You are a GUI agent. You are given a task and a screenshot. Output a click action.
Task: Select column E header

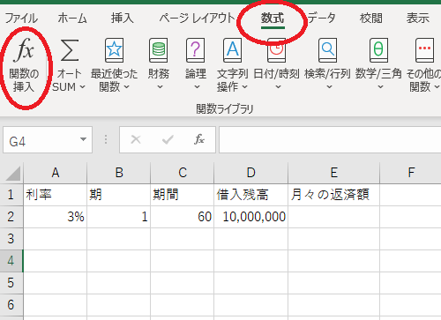pyautogui.click(x=333, y=173)
